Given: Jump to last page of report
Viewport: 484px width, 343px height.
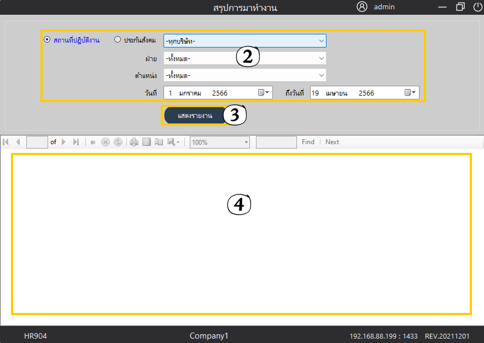Looking at the screenshot, I should click(75, 142).
